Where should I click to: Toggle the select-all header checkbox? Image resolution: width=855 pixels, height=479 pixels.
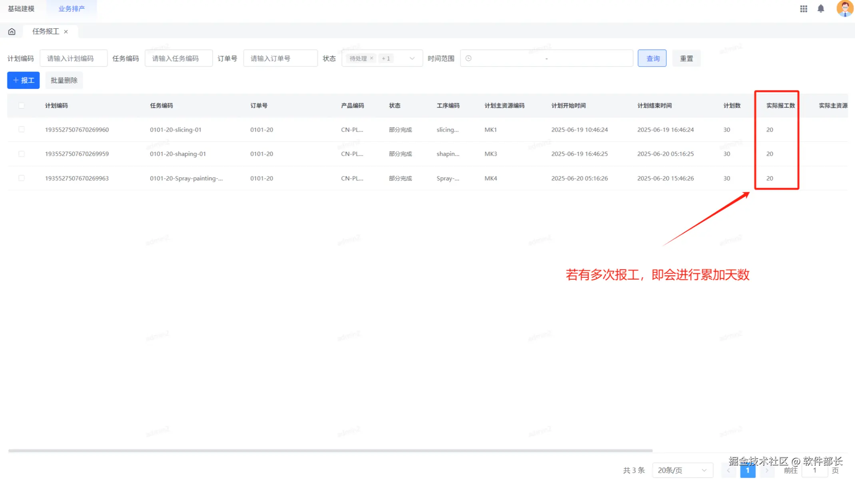[x=22, y=106]
